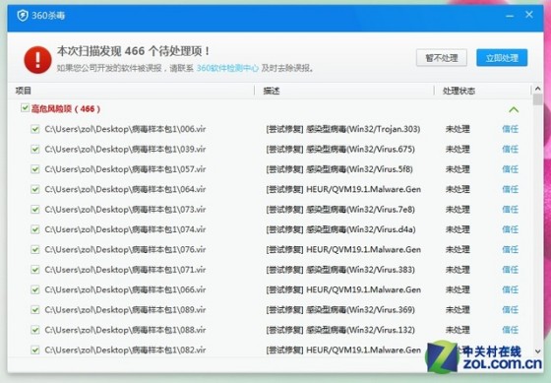Toggle checkbox for 039.vir
This screenshot has height=383, width=551.
coord(35,149)
